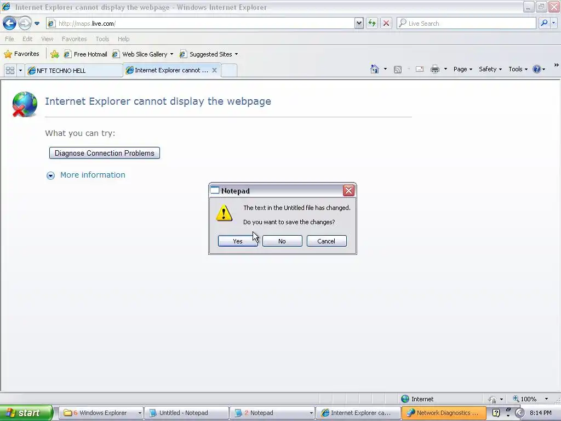Click the Refresh page icon
This screenshot has width=561, height=421.
tap(372, 24)
